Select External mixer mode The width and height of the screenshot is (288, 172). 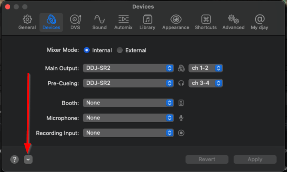(x=120, y=50)
